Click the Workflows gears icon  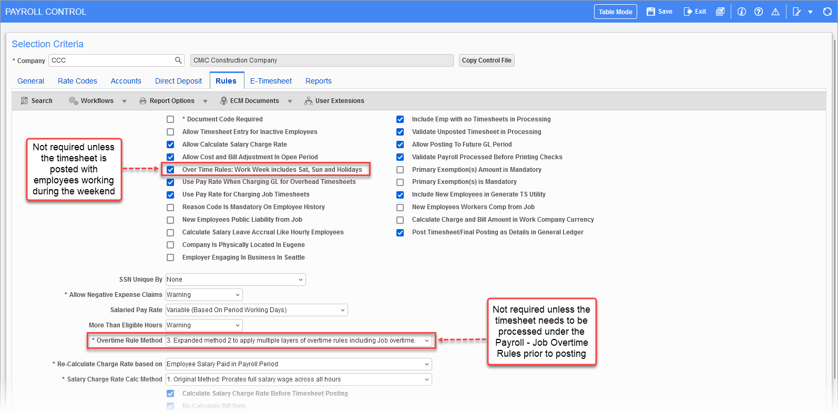[74, 101]
